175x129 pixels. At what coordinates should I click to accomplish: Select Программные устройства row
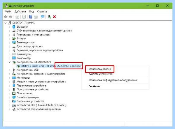32,89
